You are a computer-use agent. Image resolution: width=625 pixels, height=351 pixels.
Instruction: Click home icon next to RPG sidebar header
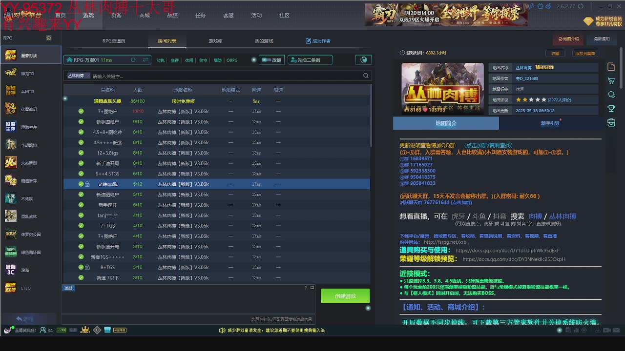point(48,38)
